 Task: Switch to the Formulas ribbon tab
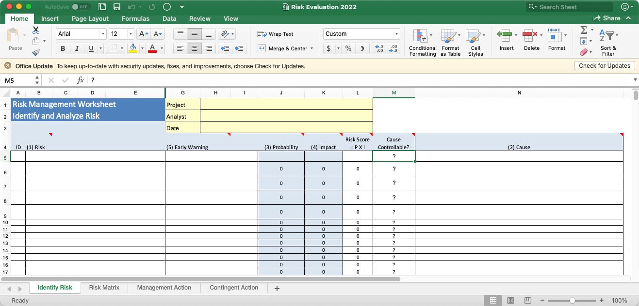pyautogui.click(x=135, y=18)
